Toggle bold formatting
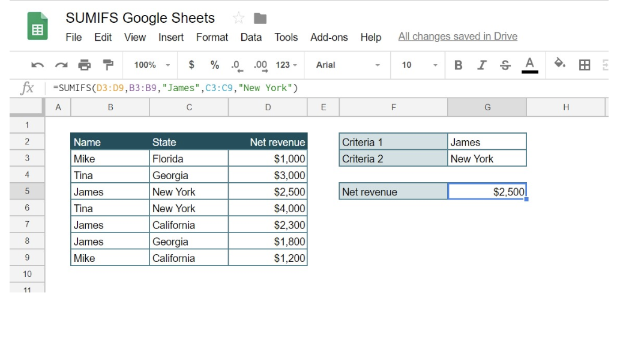Viewport: 641px width, 338px height. pyautogui.click(x=459, y=65)
